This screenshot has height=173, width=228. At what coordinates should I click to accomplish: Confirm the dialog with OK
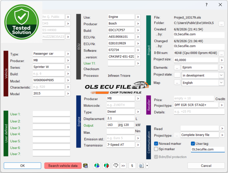22,166
